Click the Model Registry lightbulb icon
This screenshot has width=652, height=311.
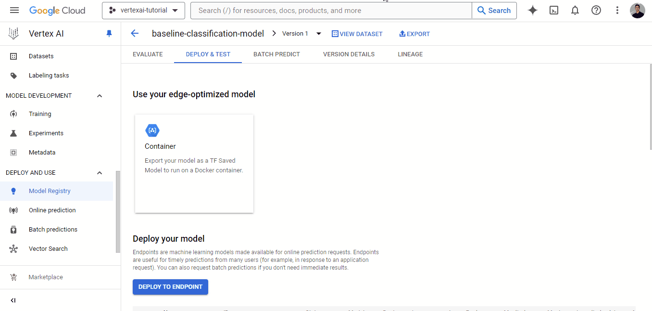[x=13, y=191]
